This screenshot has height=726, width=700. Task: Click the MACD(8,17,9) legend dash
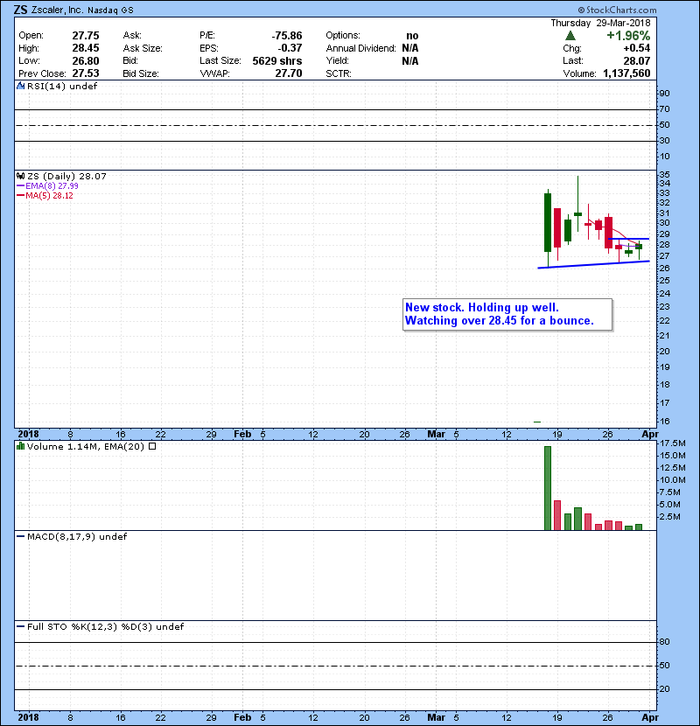click(x=20, y=537)
